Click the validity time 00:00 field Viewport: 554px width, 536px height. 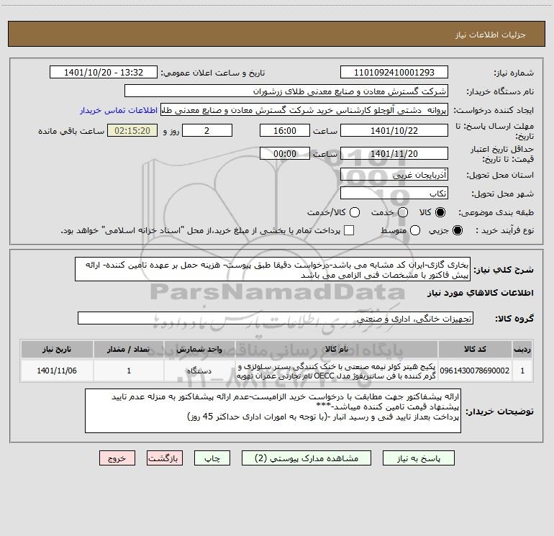[285, 153]
